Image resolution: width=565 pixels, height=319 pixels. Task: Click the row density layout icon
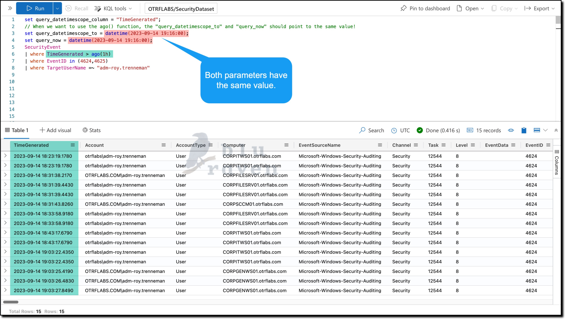537,130
